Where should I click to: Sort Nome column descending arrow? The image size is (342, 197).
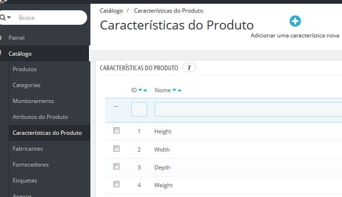(x=174, y=90)
